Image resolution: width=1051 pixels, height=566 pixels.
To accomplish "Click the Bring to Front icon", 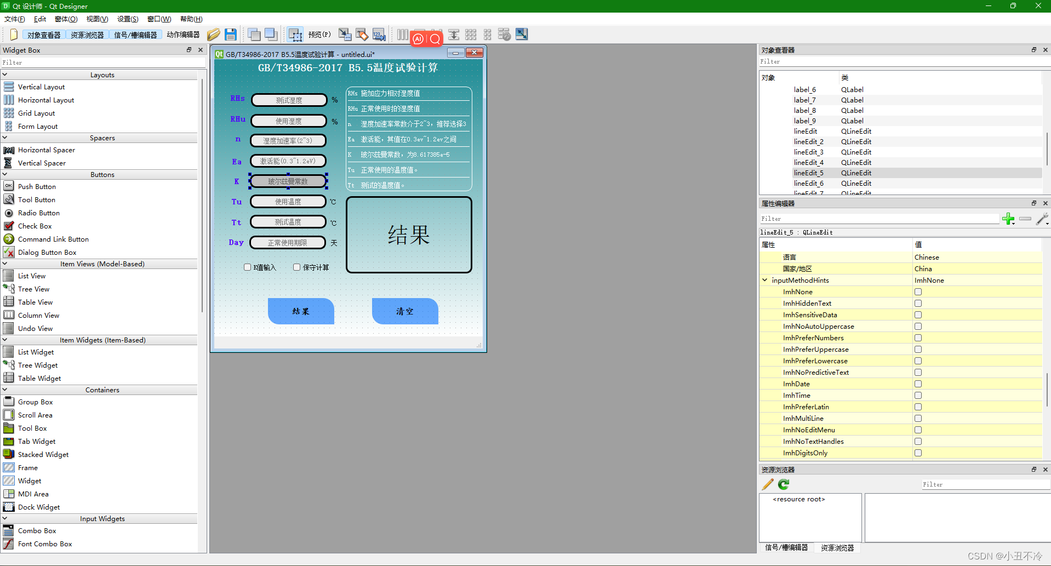I will pyautogui.click(x=271, y=35).
